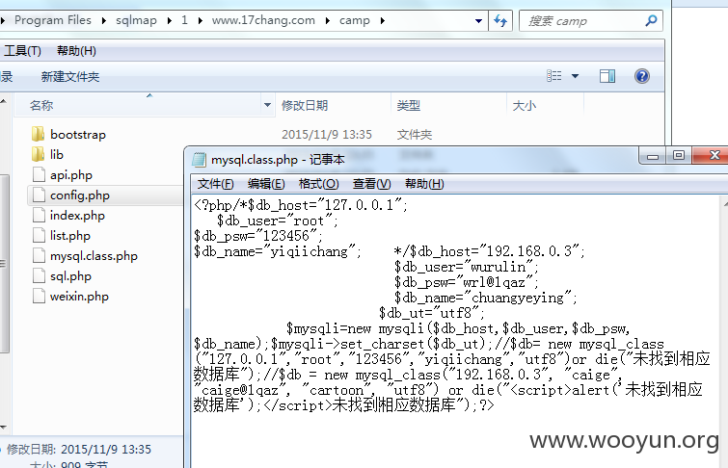Select the bootstrap folder name
728x468 pixels.
tap(78, 135)
